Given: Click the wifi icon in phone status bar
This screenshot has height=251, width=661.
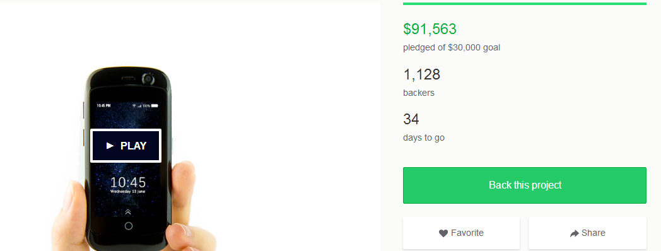Looking at the screenshot, I should [x=134, y=105].
